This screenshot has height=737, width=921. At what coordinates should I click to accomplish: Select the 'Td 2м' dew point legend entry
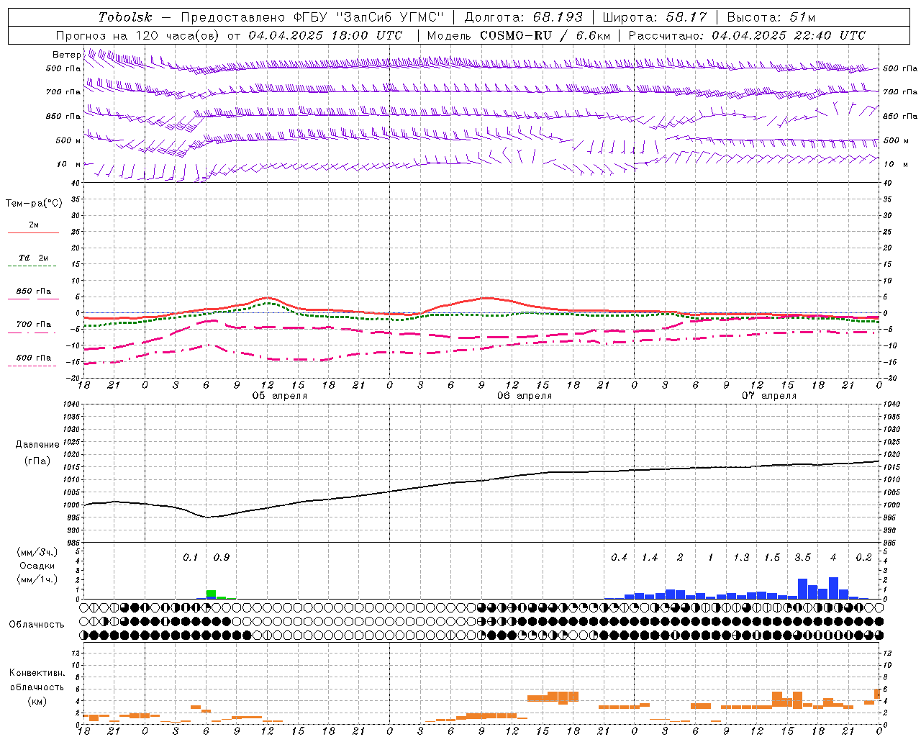(34, 258)
